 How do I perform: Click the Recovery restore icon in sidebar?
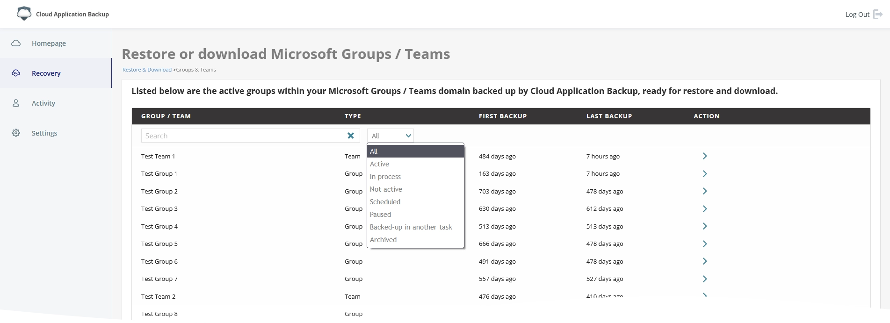[x=16, y=73]
